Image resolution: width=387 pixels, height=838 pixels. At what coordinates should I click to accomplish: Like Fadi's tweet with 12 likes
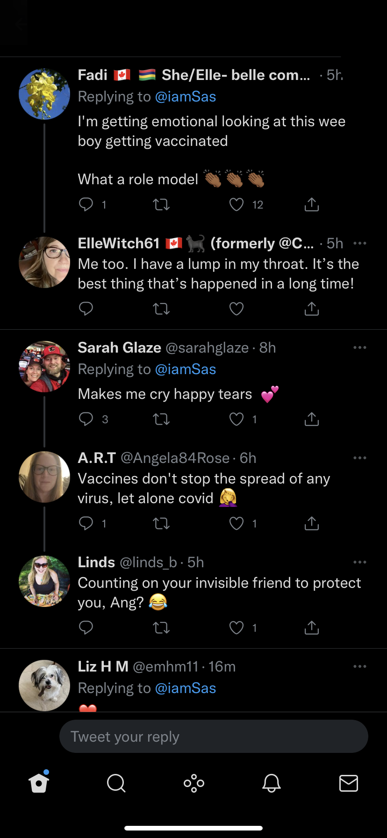pos(236,205)
